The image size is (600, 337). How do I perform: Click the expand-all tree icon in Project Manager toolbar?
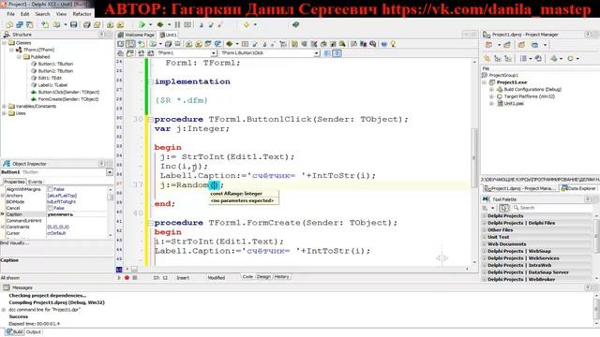(498, 58)
